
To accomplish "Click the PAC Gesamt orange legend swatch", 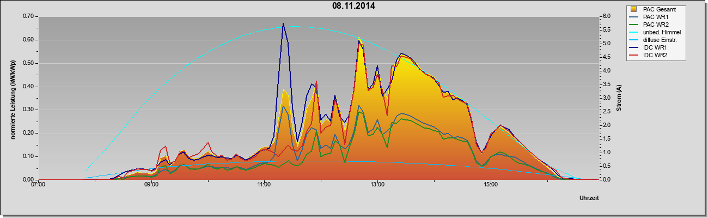I will click(x=634, y=9).
